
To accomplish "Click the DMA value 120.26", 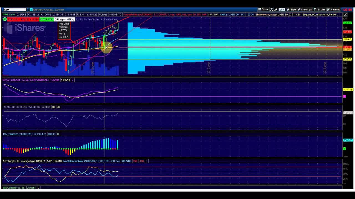I will coord(250,14).
